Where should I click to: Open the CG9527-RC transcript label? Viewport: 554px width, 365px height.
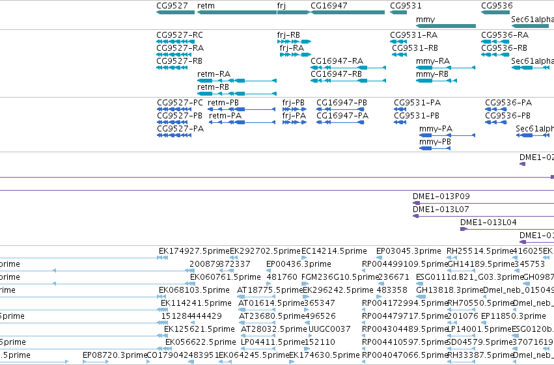180,35
